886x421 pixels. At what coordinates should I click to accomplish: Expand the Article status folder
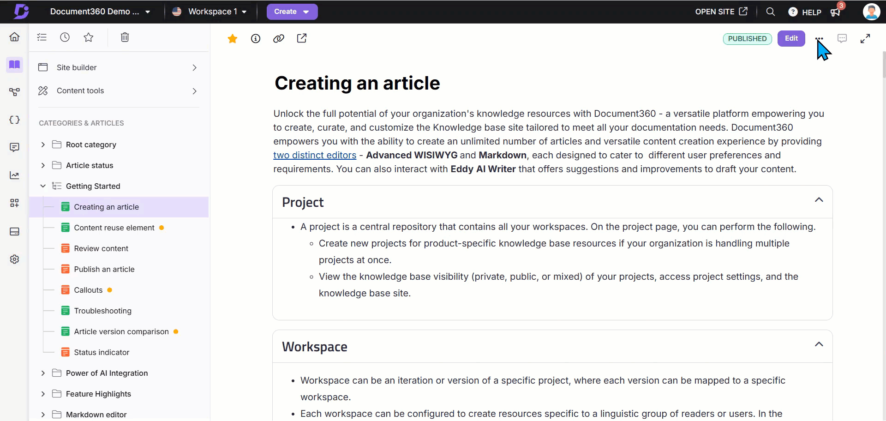pos(43,165)
